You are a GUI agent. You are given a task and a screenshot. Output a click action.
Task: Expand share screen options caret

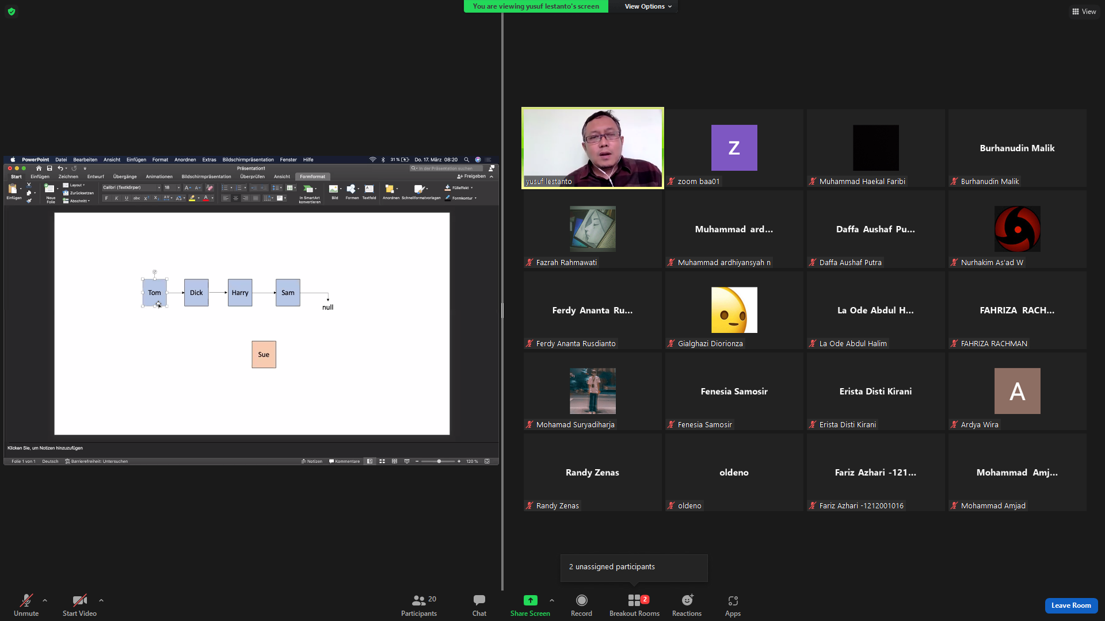pyautogui.click(x=552, y=600)
